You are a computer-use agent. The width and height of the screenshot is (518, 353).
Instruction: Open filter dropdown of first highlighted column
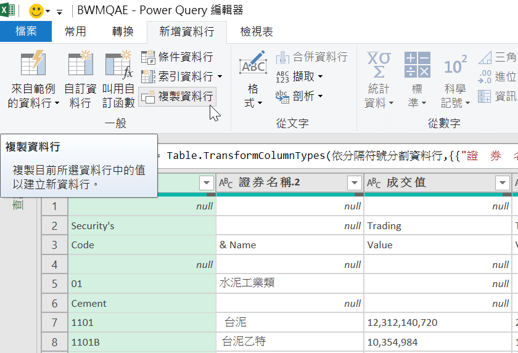click(207, 182)
